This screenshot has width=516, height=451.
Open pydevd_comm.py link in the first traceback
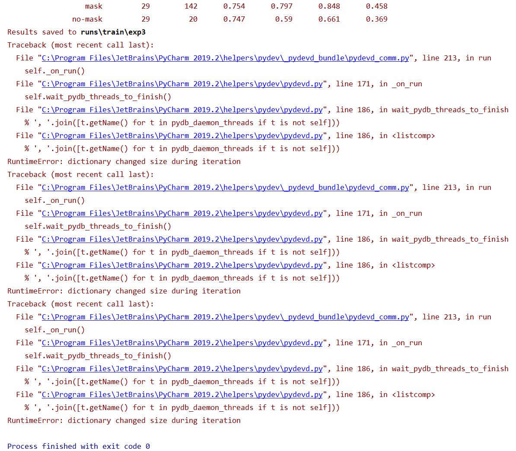pyautogui.click(x=224, y=58)
